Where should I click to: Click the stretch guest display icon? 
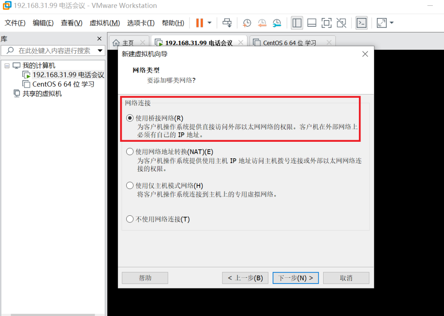(382, 23)
